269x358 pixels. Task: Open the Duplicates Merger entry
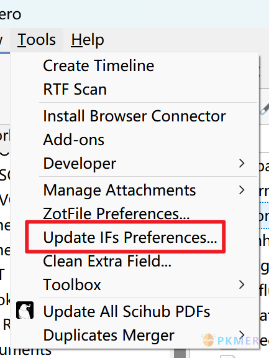click(x=109, y=335)
